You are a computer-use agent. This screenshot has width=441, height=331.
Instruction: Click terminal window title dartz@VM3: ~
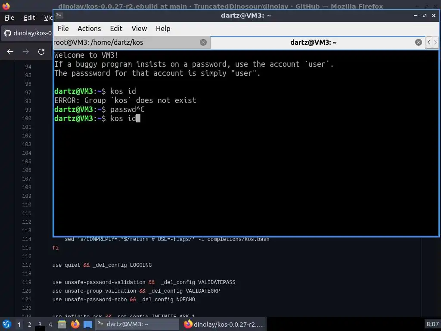tap(246, 16)
